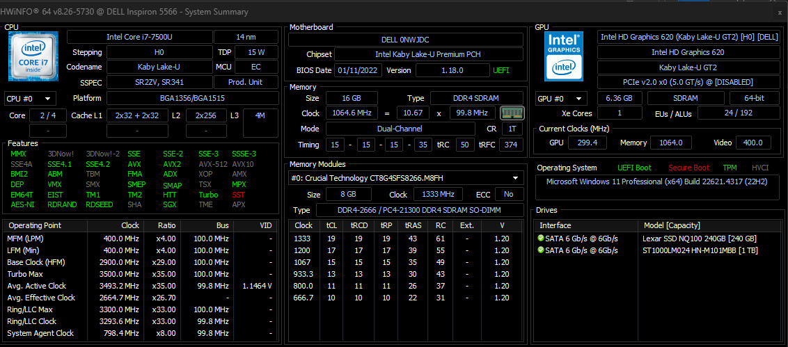Click the Intel Core i7-7500U name field
The width and height of the screenshot is (788, 347).
[x=140, y=37]
